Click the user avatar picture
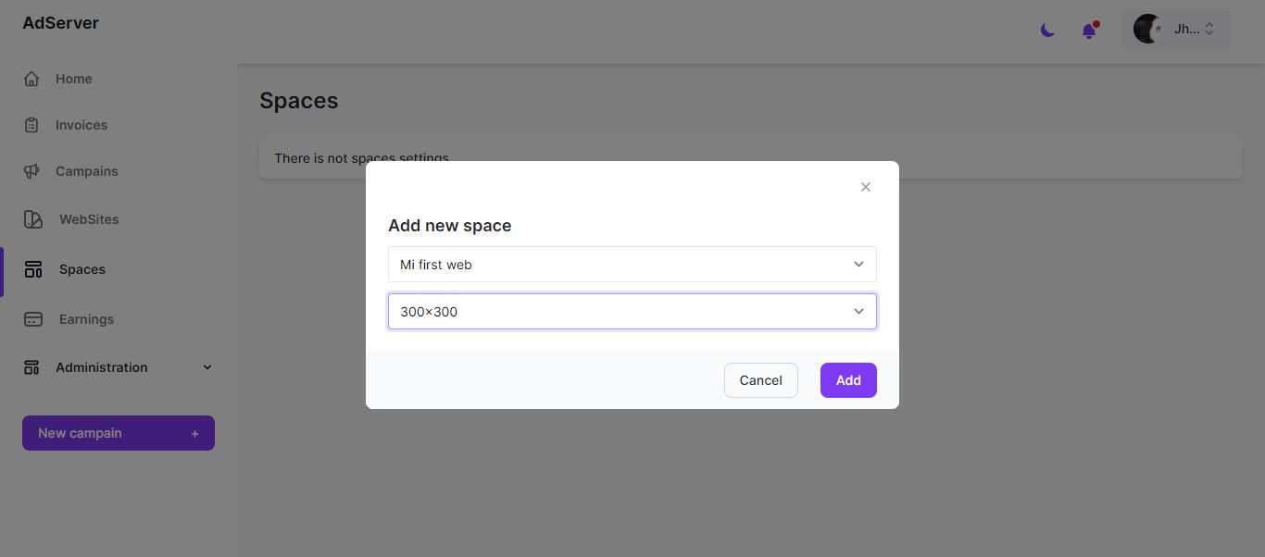 point(1148,29)
